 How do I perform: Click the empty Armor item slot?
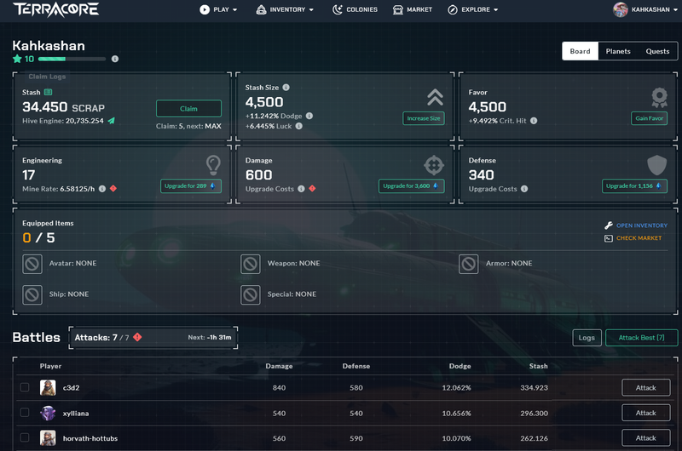point(468,264)
